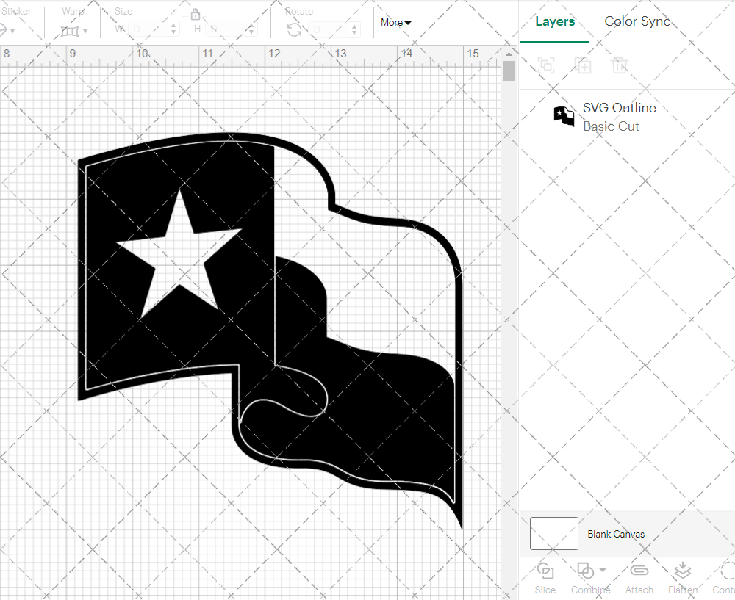Click the Slice tool icon
Viewport: 735px width, 600px height.
coord(545,571)
